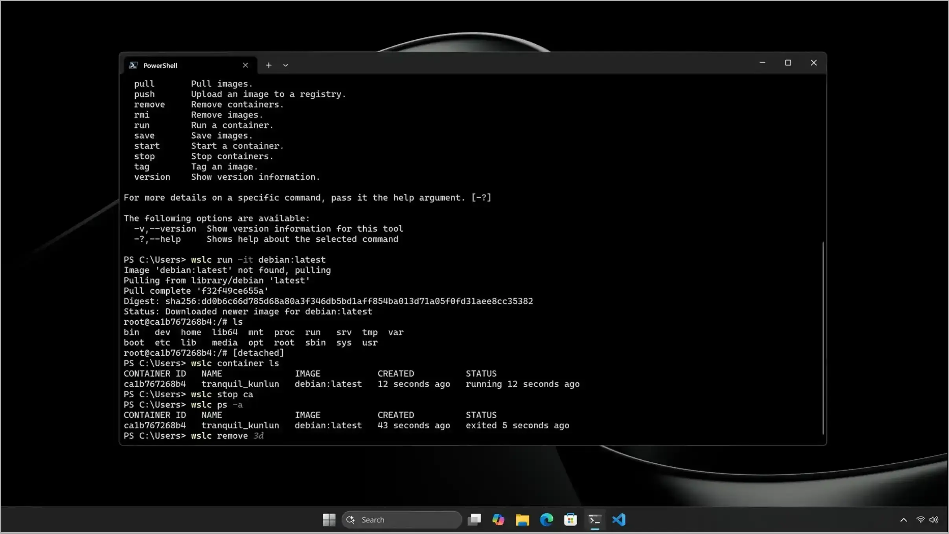Click the terminal scrollbar thumb
The width and height of the screenshot is (949, 534).
pos(822,338)
